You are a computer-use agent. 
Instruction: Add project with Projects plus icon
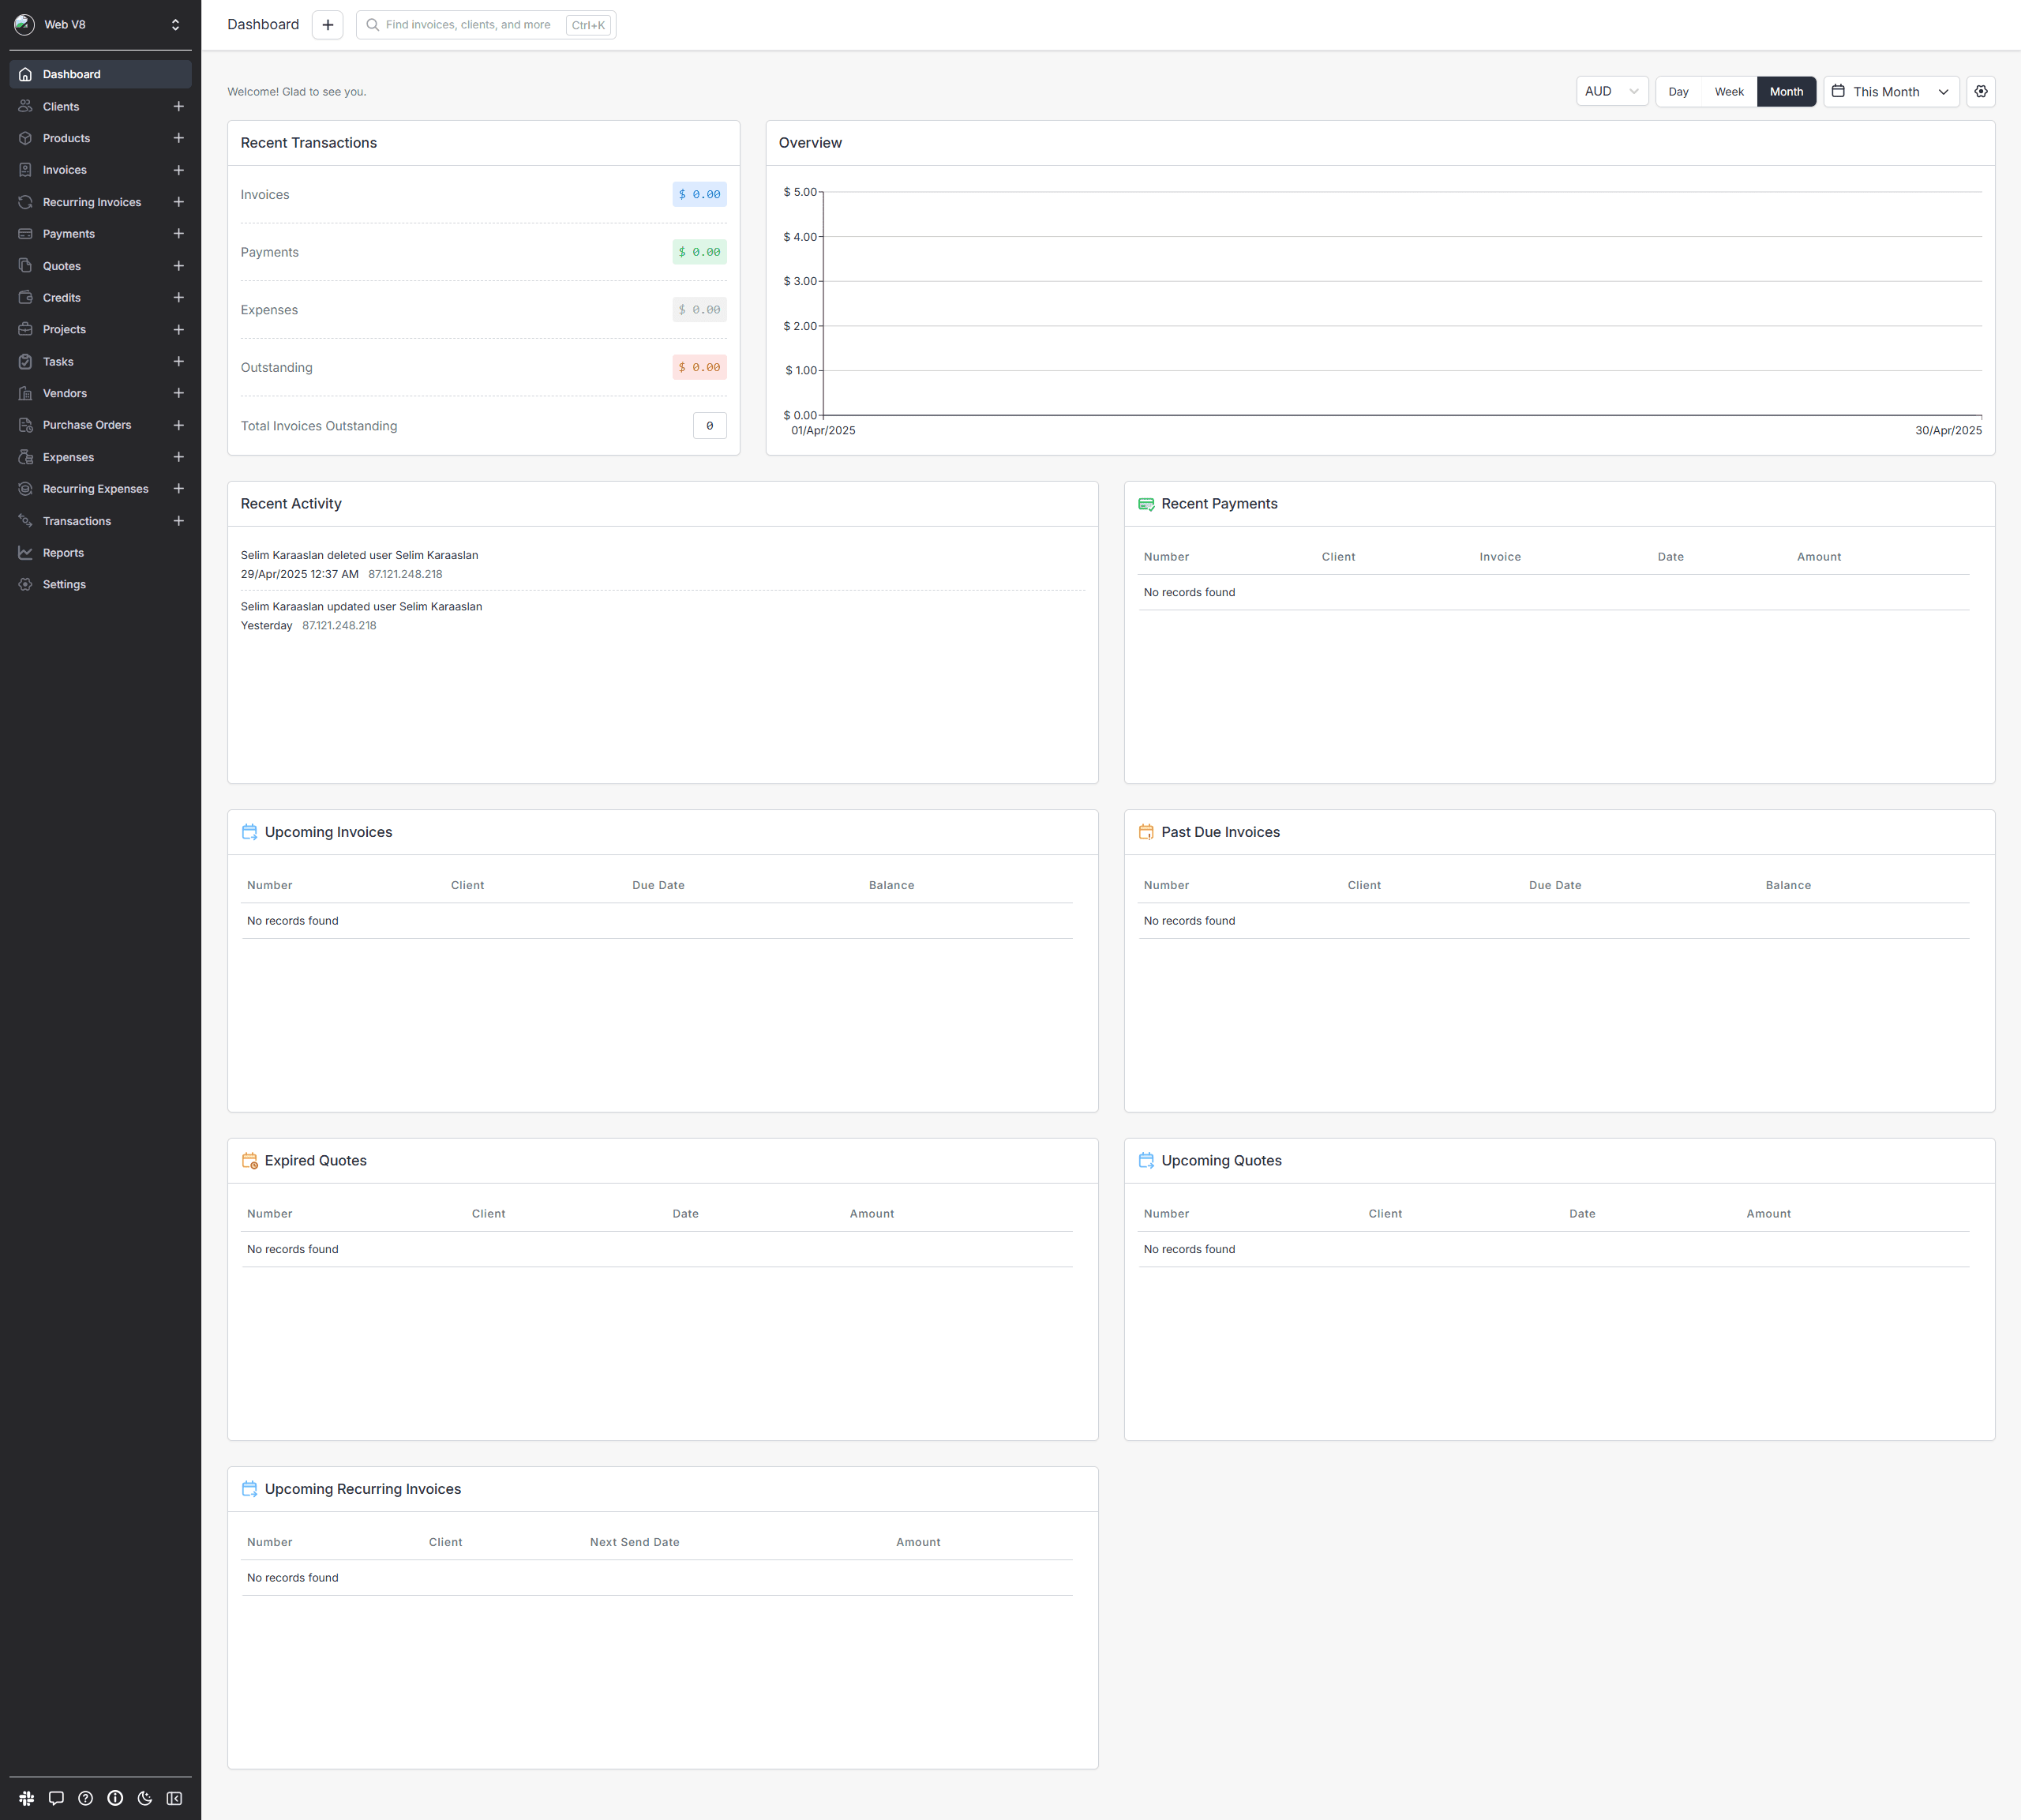click(x=178, y=329)
